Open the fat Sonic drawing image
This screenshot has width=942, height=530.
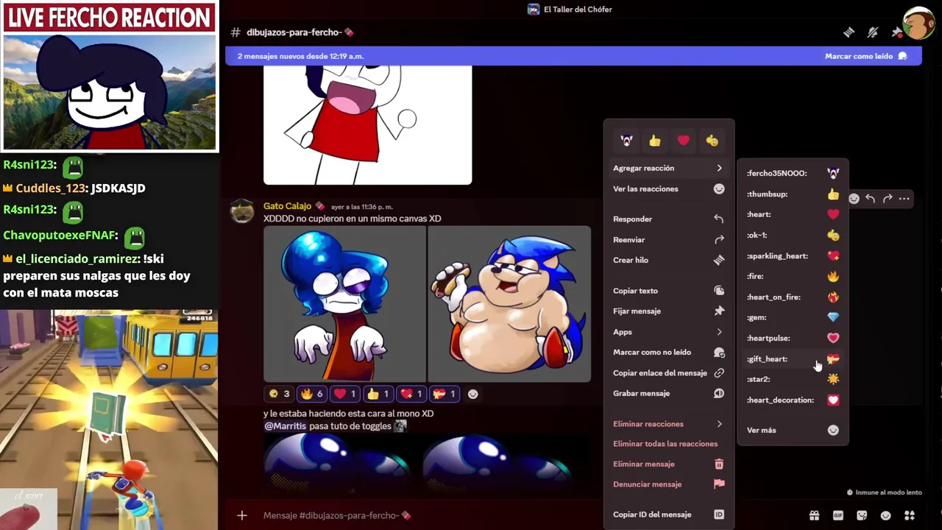509,304
